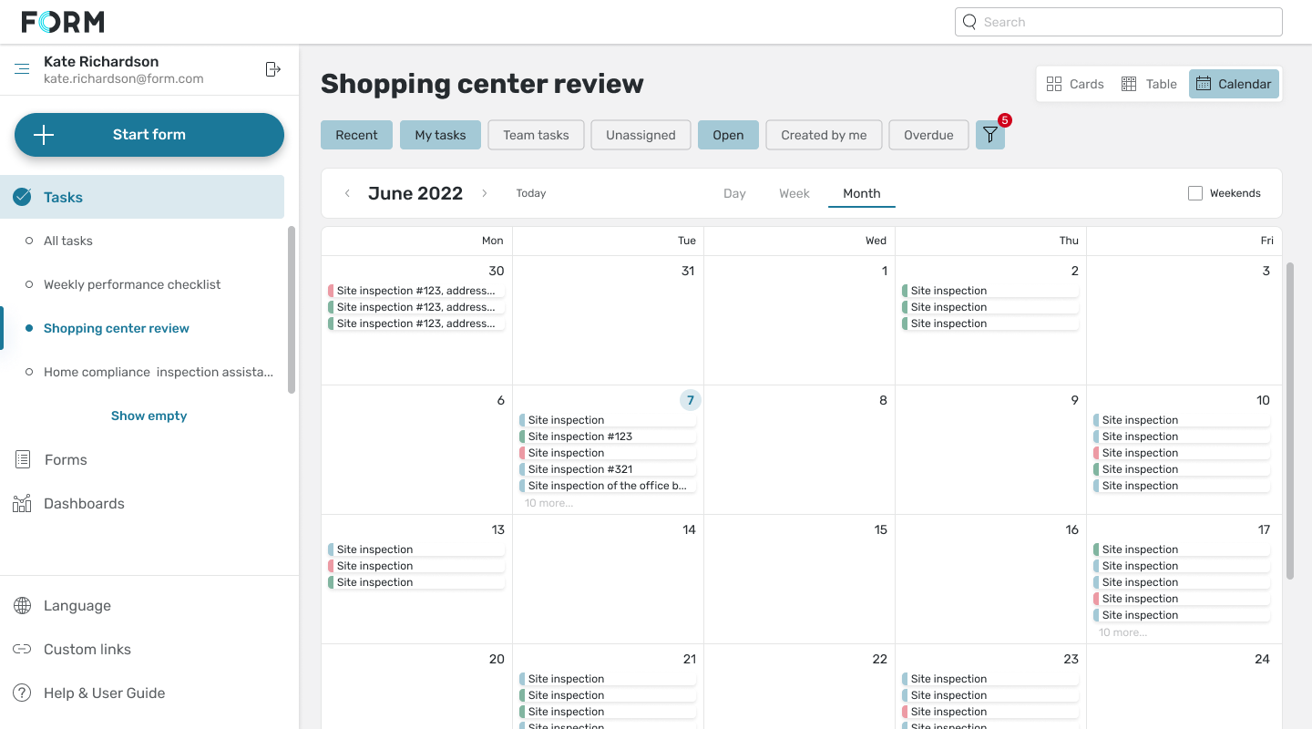Select the Day view tab
1312x729 pixels.
click(x=734, y=193)
